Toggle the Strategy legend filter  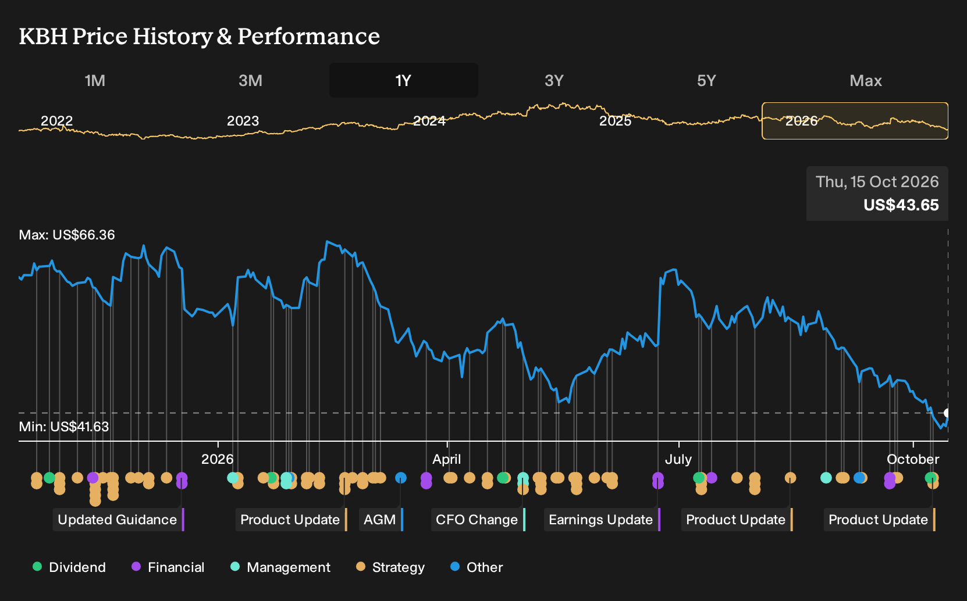391,567
